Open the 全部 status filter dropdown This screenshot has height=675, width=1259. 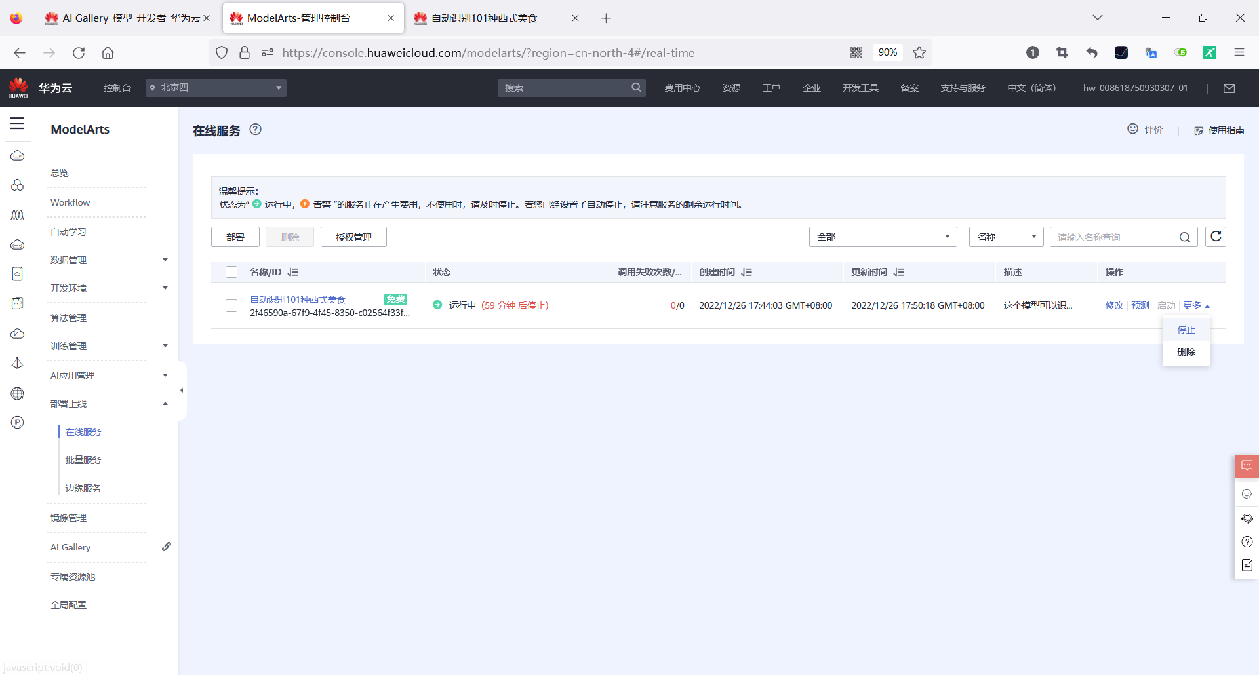pos(883,237)
